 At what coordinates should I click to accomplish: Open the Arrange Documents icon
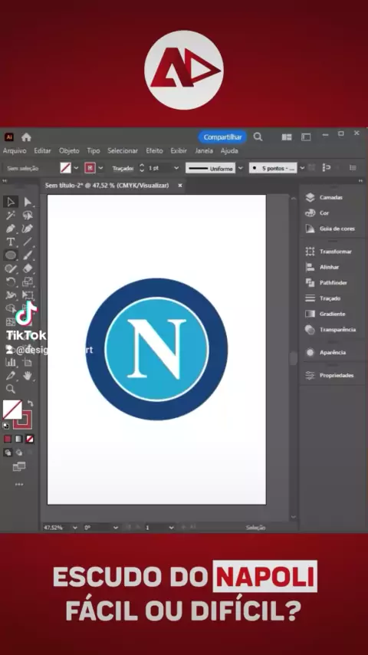[x=287, y=137]
